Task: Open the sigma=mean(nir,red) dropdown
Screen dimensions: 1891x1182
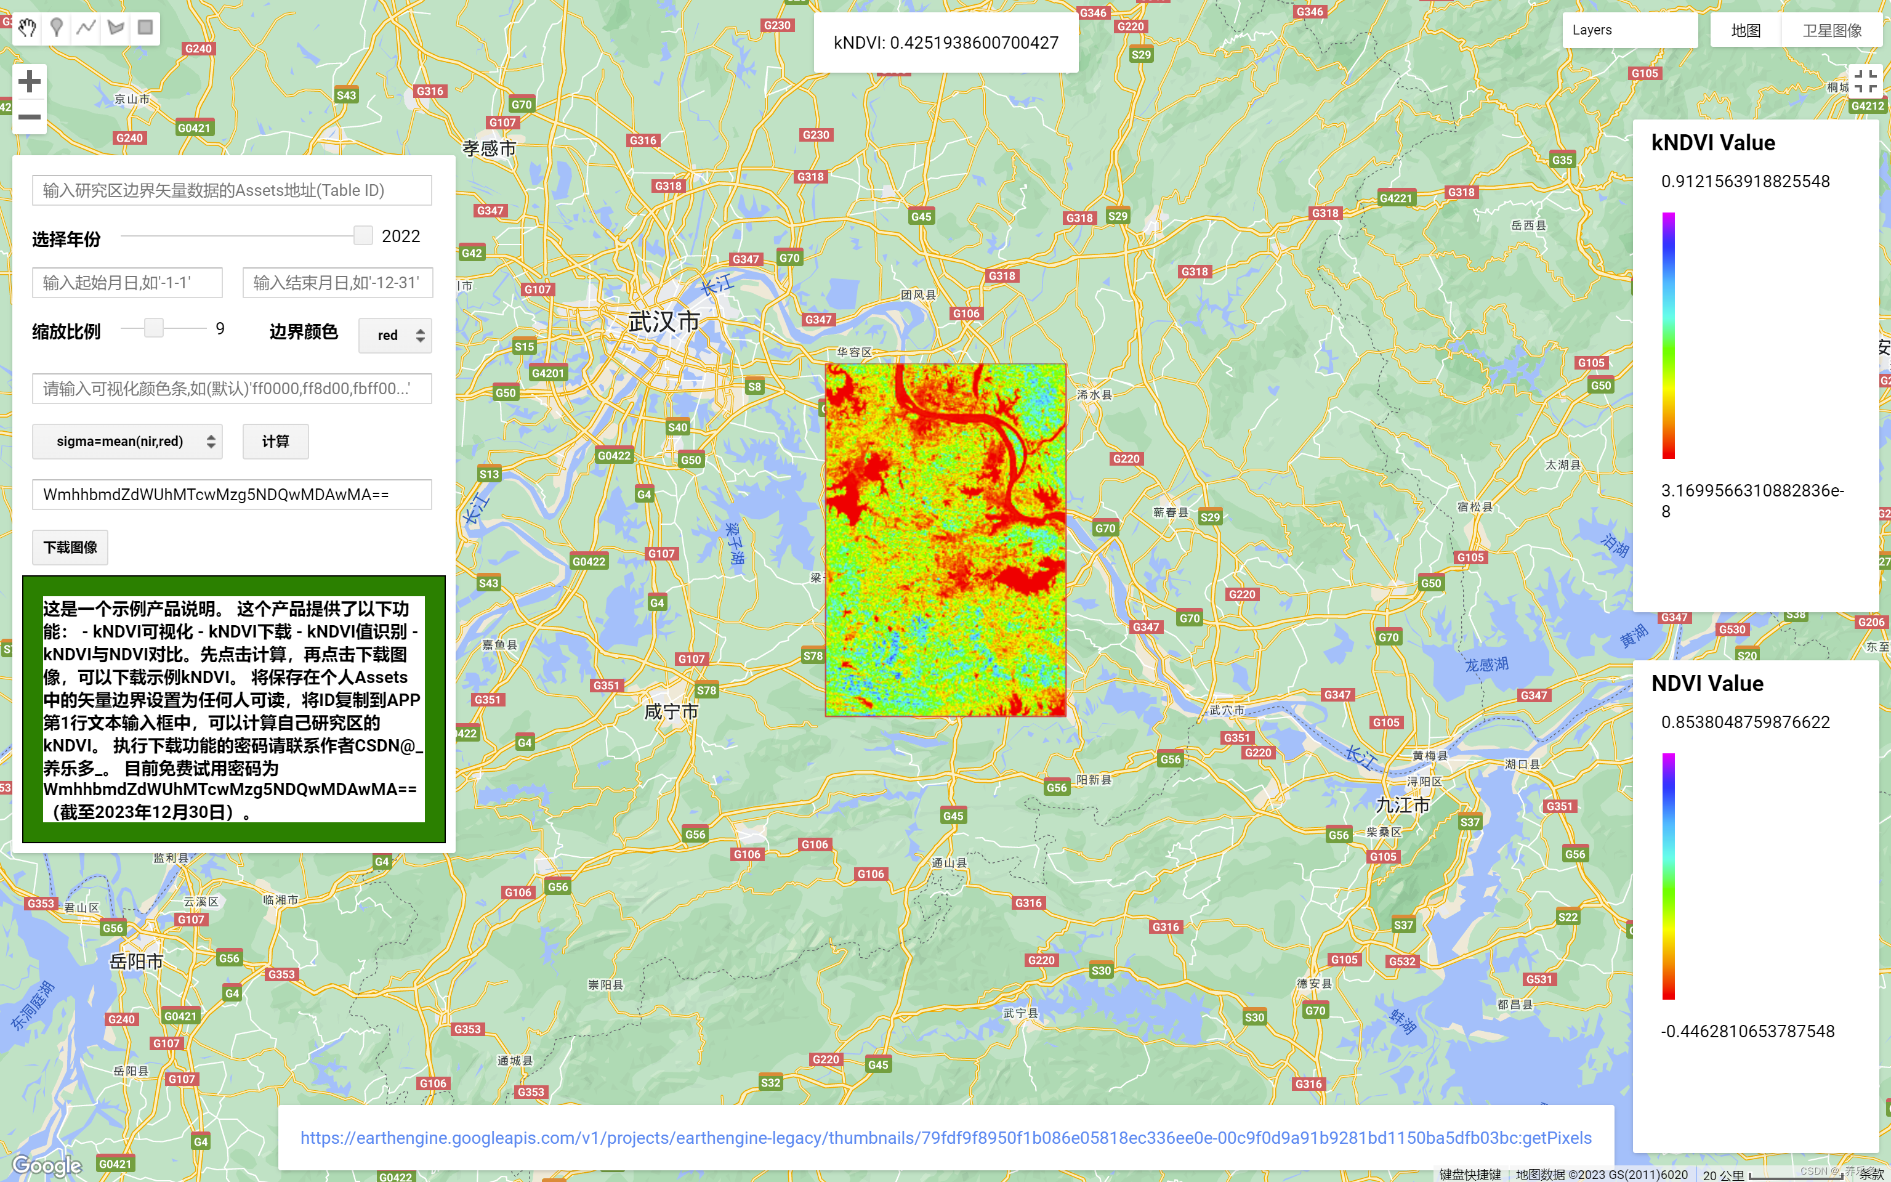Action: pyautogui.click(x=128, y=442)
